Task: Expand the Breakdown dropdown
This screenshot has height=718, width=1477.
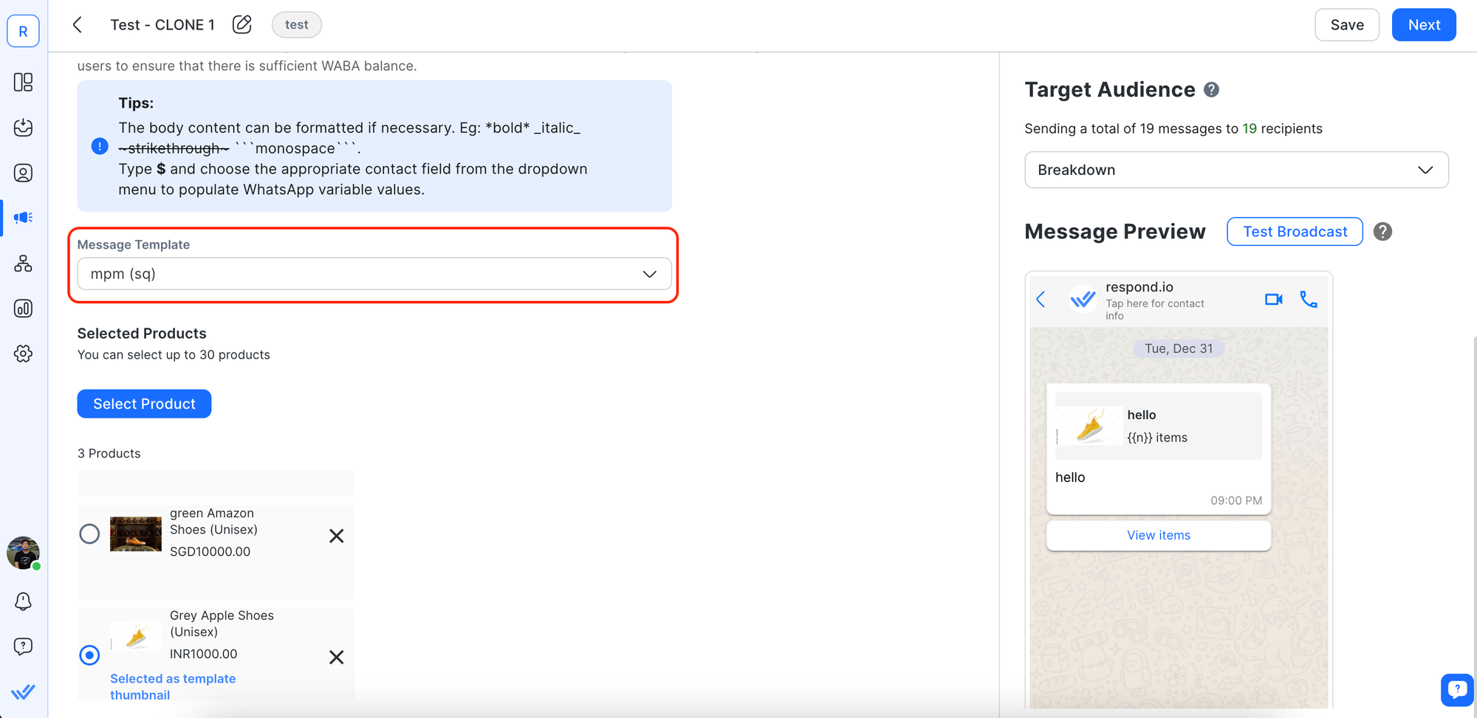Action: 1236,170
